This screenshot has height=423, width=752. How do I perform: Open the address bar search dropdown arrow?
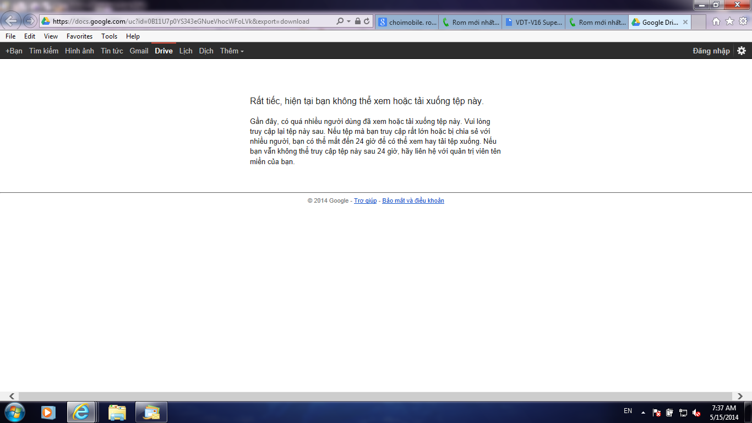click(x=348, y=21)
